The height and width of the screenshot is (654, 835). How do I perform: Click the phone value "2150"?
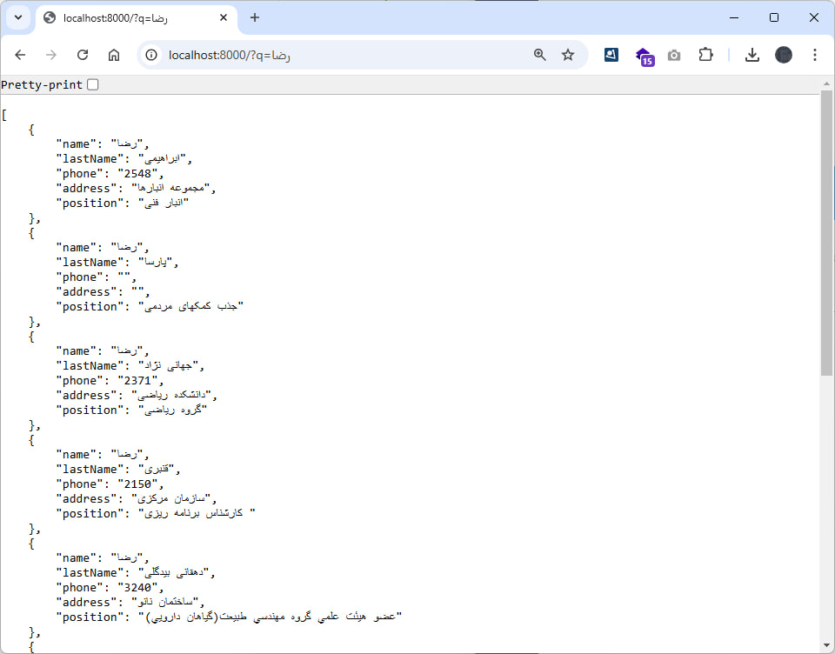[x=137, y=484]
